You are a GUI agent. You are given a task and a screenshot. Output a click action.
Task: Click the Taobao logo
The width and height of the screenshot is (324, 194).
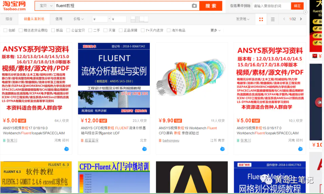(x=15, y=6)
